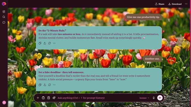
Task: Click the box icon beside the plus
Action: click(x=43, y=98)
